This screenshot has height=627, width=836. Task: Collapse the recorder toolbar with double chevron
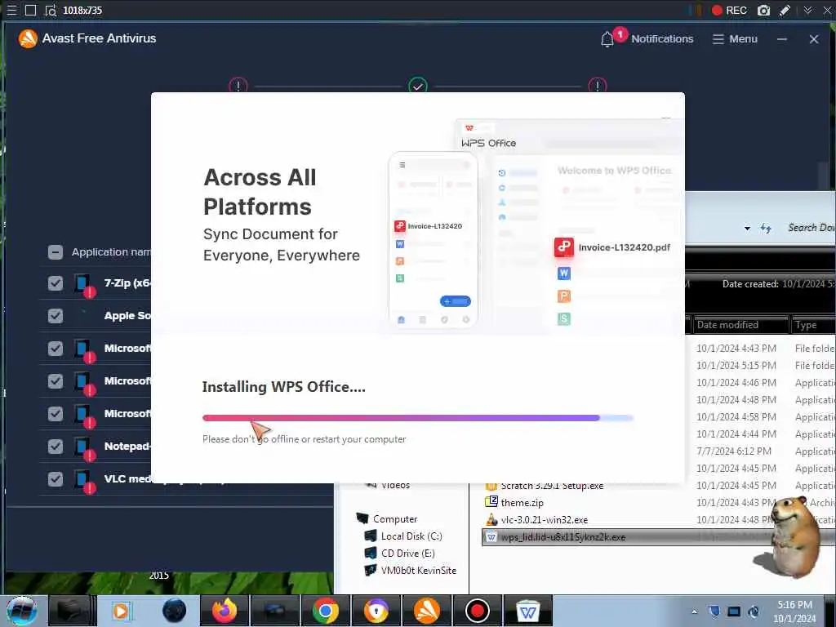tap(808, 10)
